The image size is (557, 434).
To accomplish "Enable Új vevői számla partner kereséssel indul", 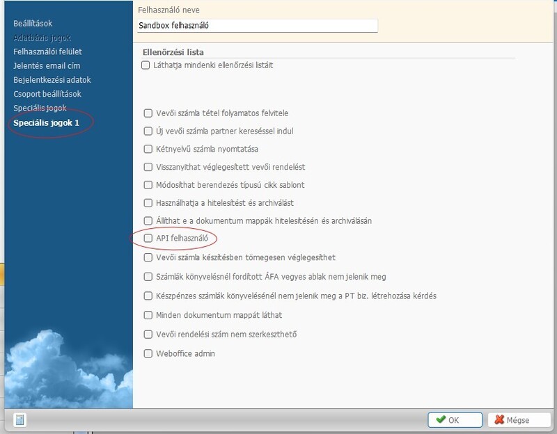I will click(148, 131).
